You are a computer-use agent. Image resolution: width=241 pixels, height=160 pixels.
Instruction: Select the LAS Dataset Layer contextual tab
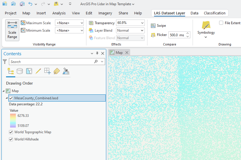[170, 13]
